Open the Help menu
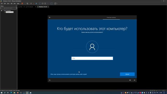The width and height of the screenshot is (167, 94). 18,3
